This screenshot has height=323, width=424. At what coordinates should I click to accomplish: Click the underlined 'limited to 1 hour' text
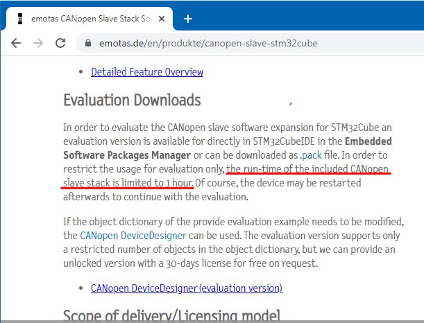[x=158, y=183]
